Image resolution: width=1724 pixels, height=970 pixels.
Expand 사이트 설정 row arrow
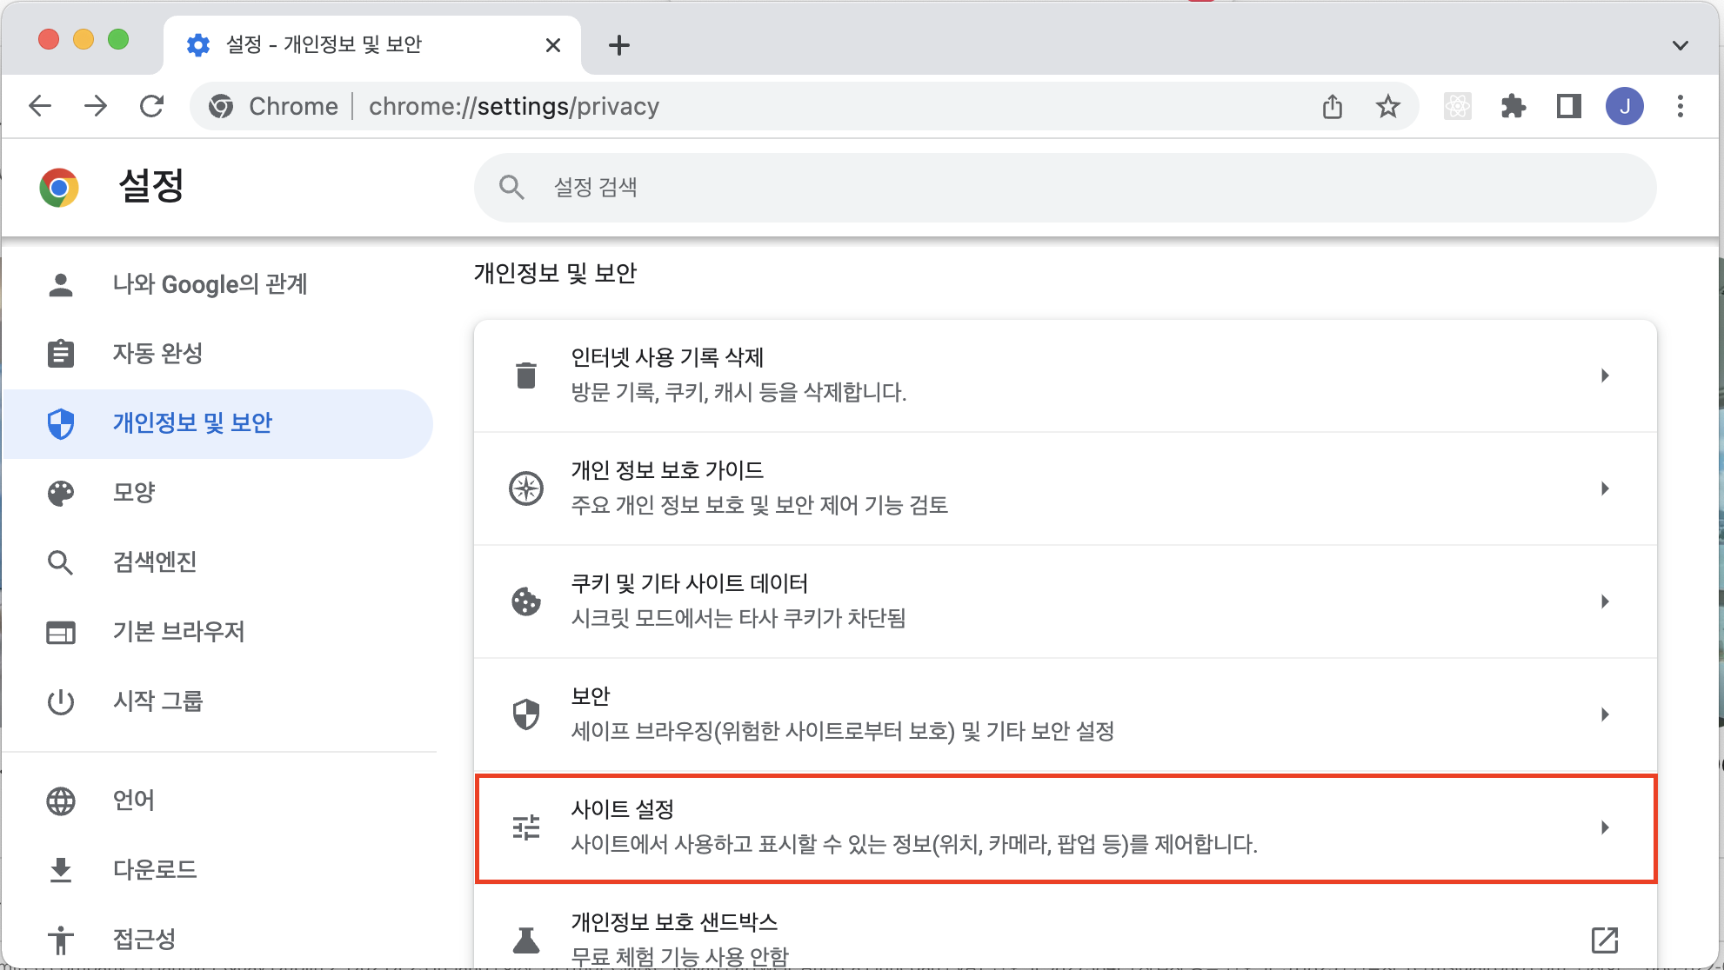click(1604, 827)
